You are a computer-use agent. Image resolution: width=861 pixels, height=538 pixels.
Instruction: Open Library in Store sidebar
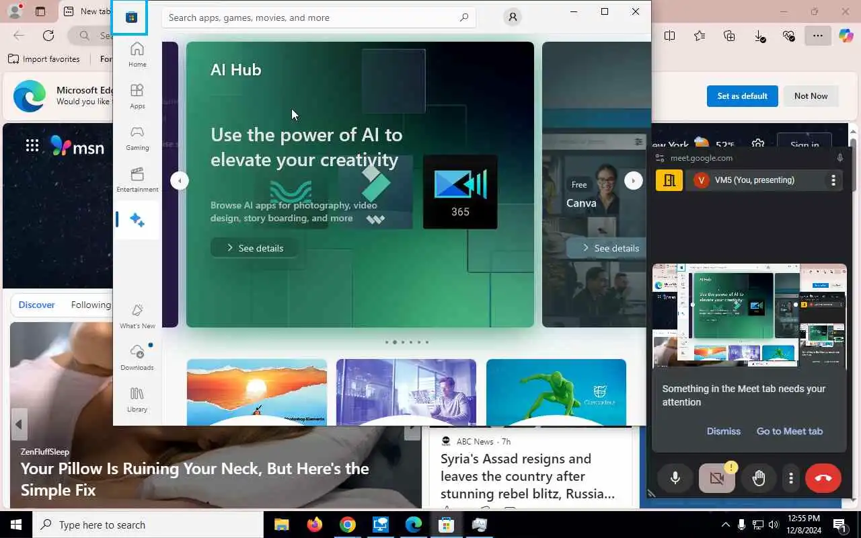click(137, 399)
